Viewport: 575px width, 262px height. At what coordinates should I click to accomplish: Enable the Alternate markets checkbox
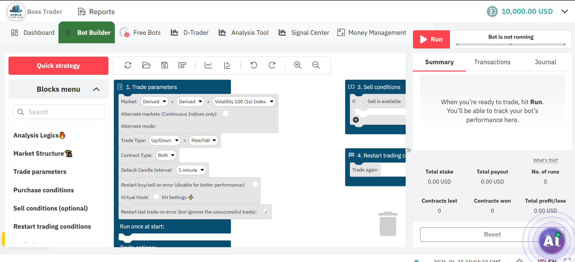[225, 113]
